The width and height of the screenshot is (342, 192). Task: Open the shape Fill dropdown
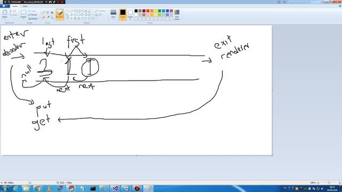(99, 15)
